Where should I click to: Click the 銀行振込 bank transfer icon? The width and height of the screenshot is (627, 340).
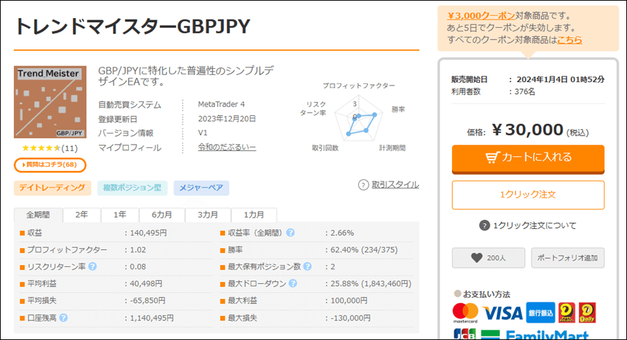pos(541,313)
